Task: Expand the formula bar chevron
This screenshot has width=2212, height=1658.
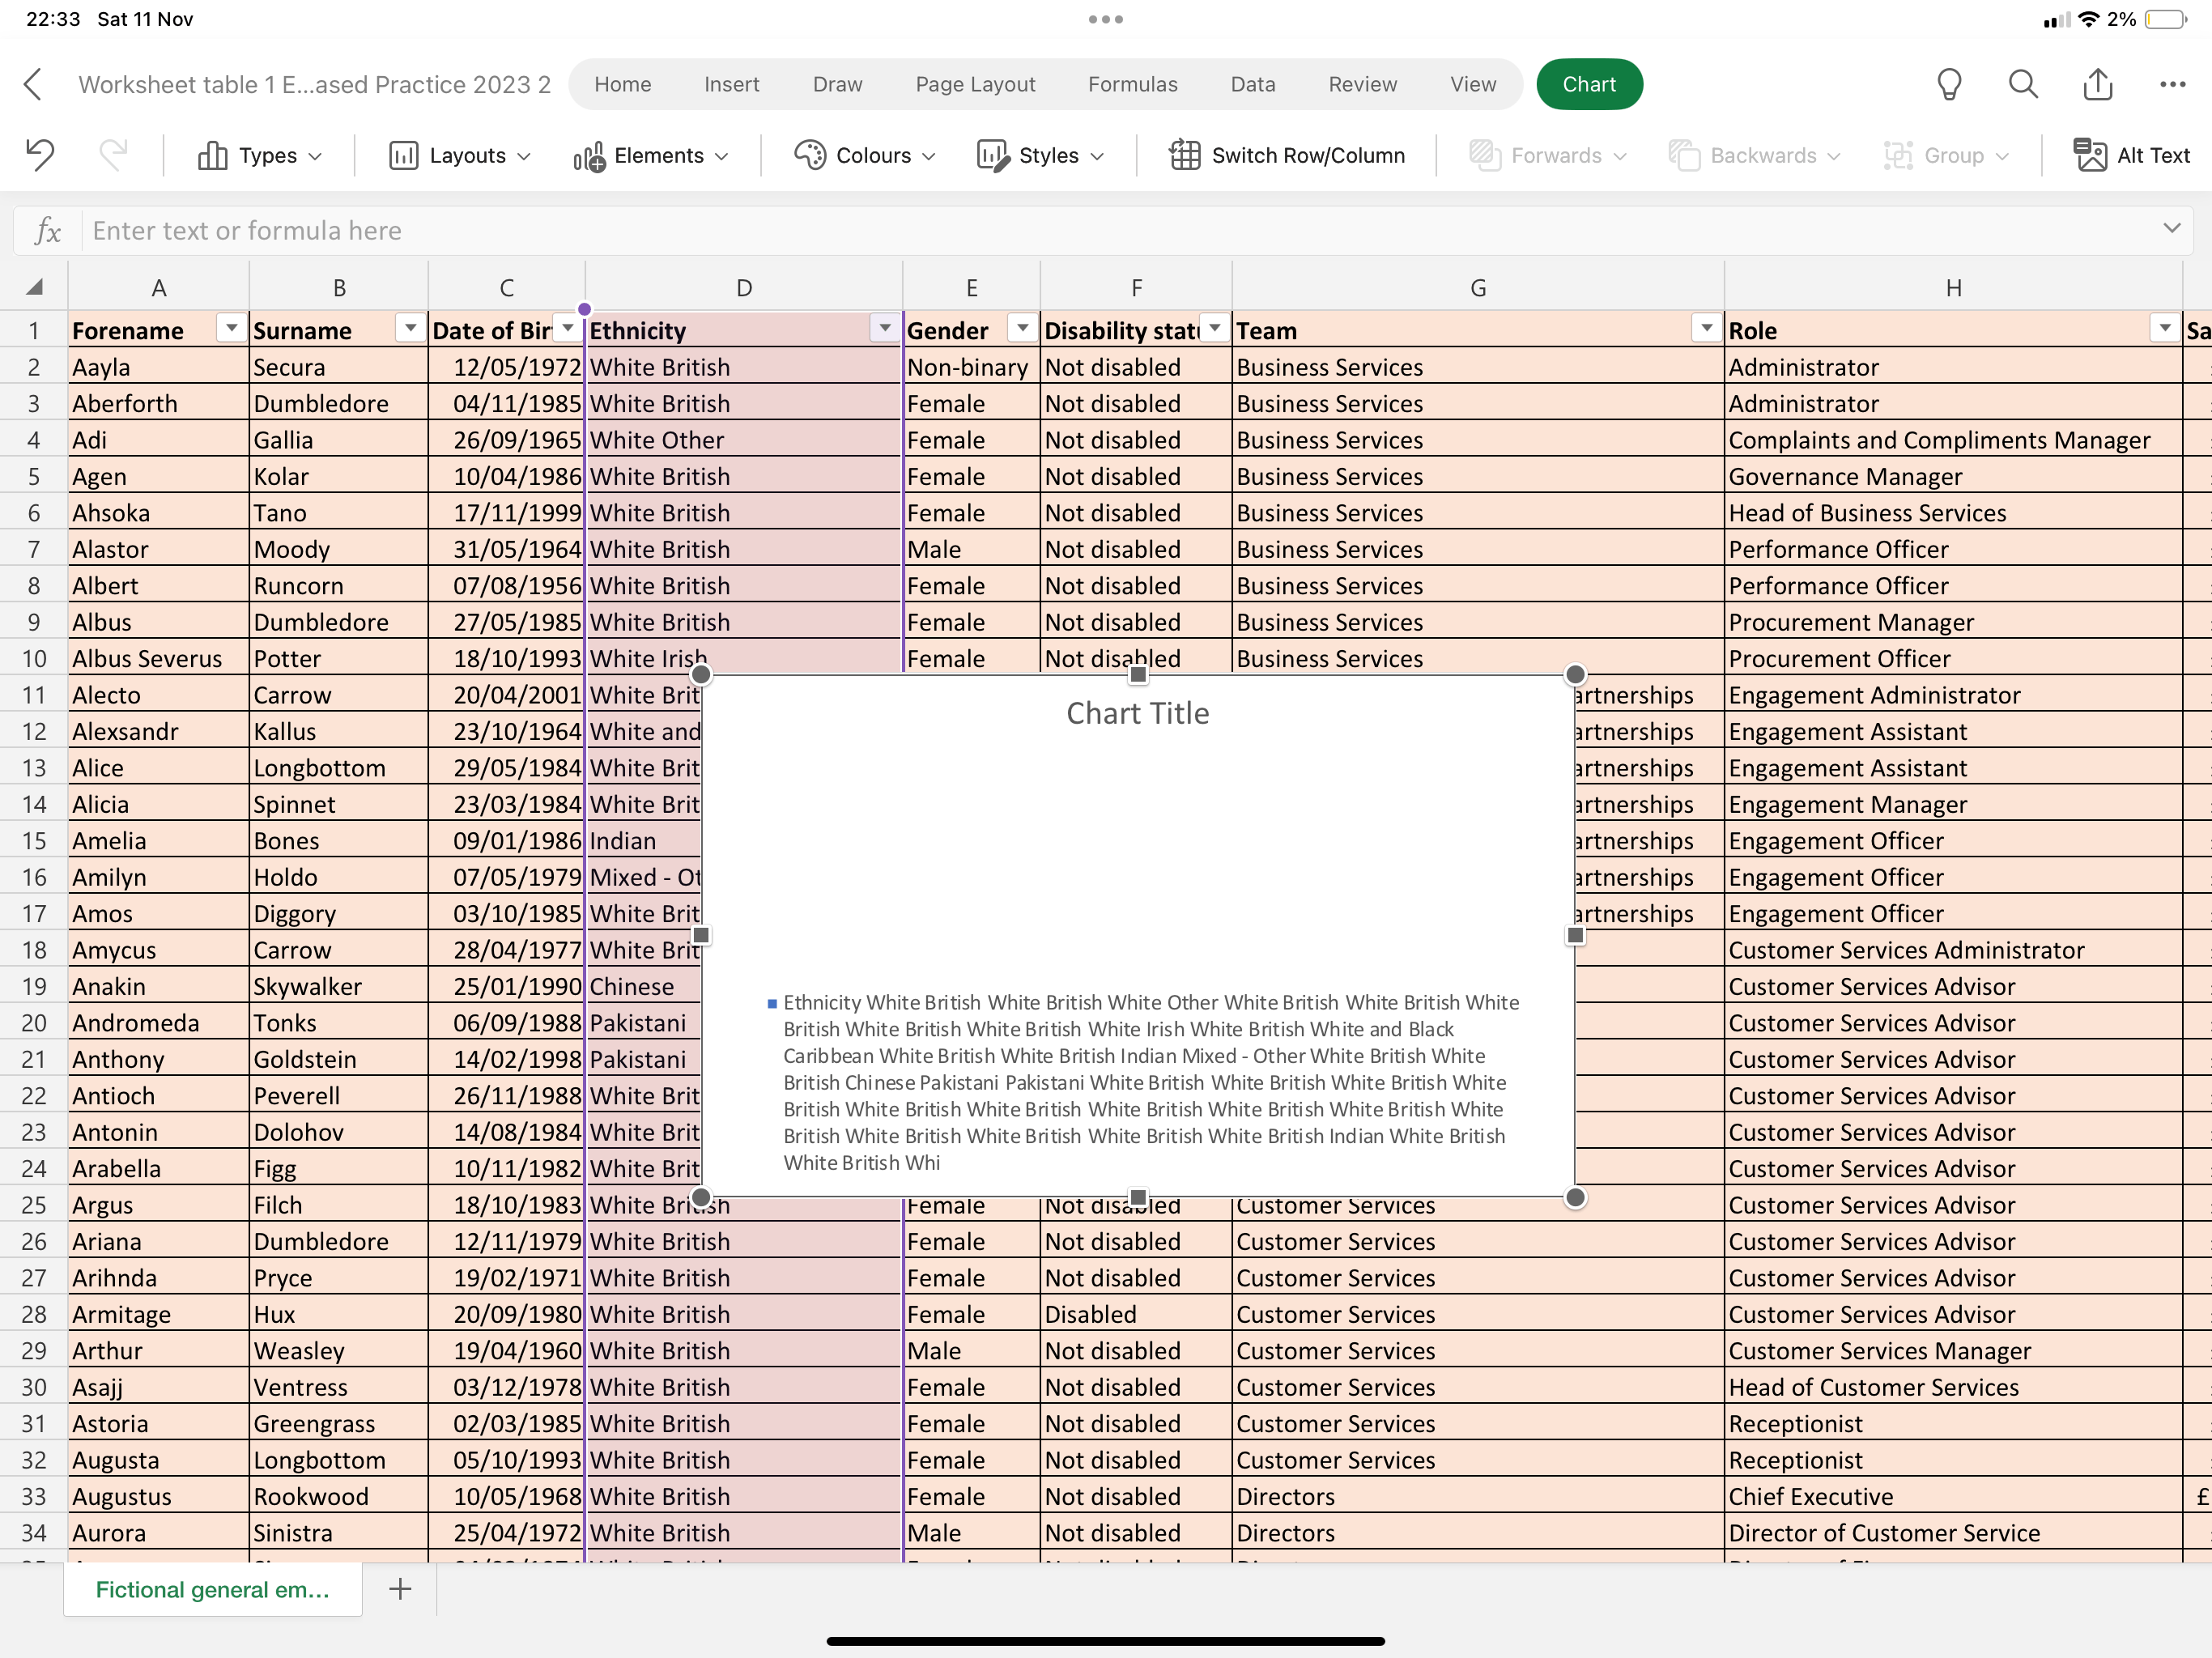Action: pyautogui.click(x=2171, y=228)
